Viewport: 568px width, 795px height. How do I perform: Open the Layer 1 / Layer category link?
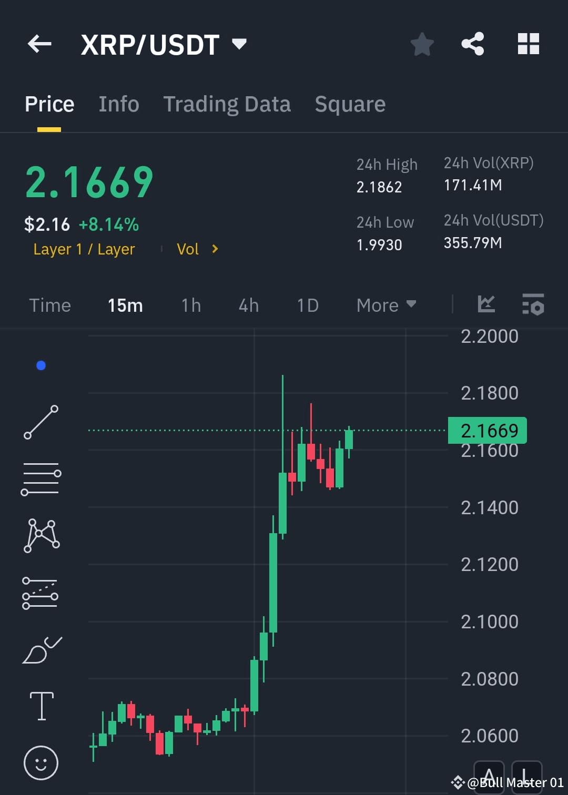pos(84,249)
